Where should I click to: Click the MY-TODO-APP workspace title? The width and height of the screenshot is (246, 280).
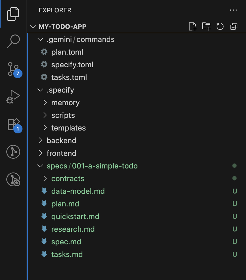(63, 27)
